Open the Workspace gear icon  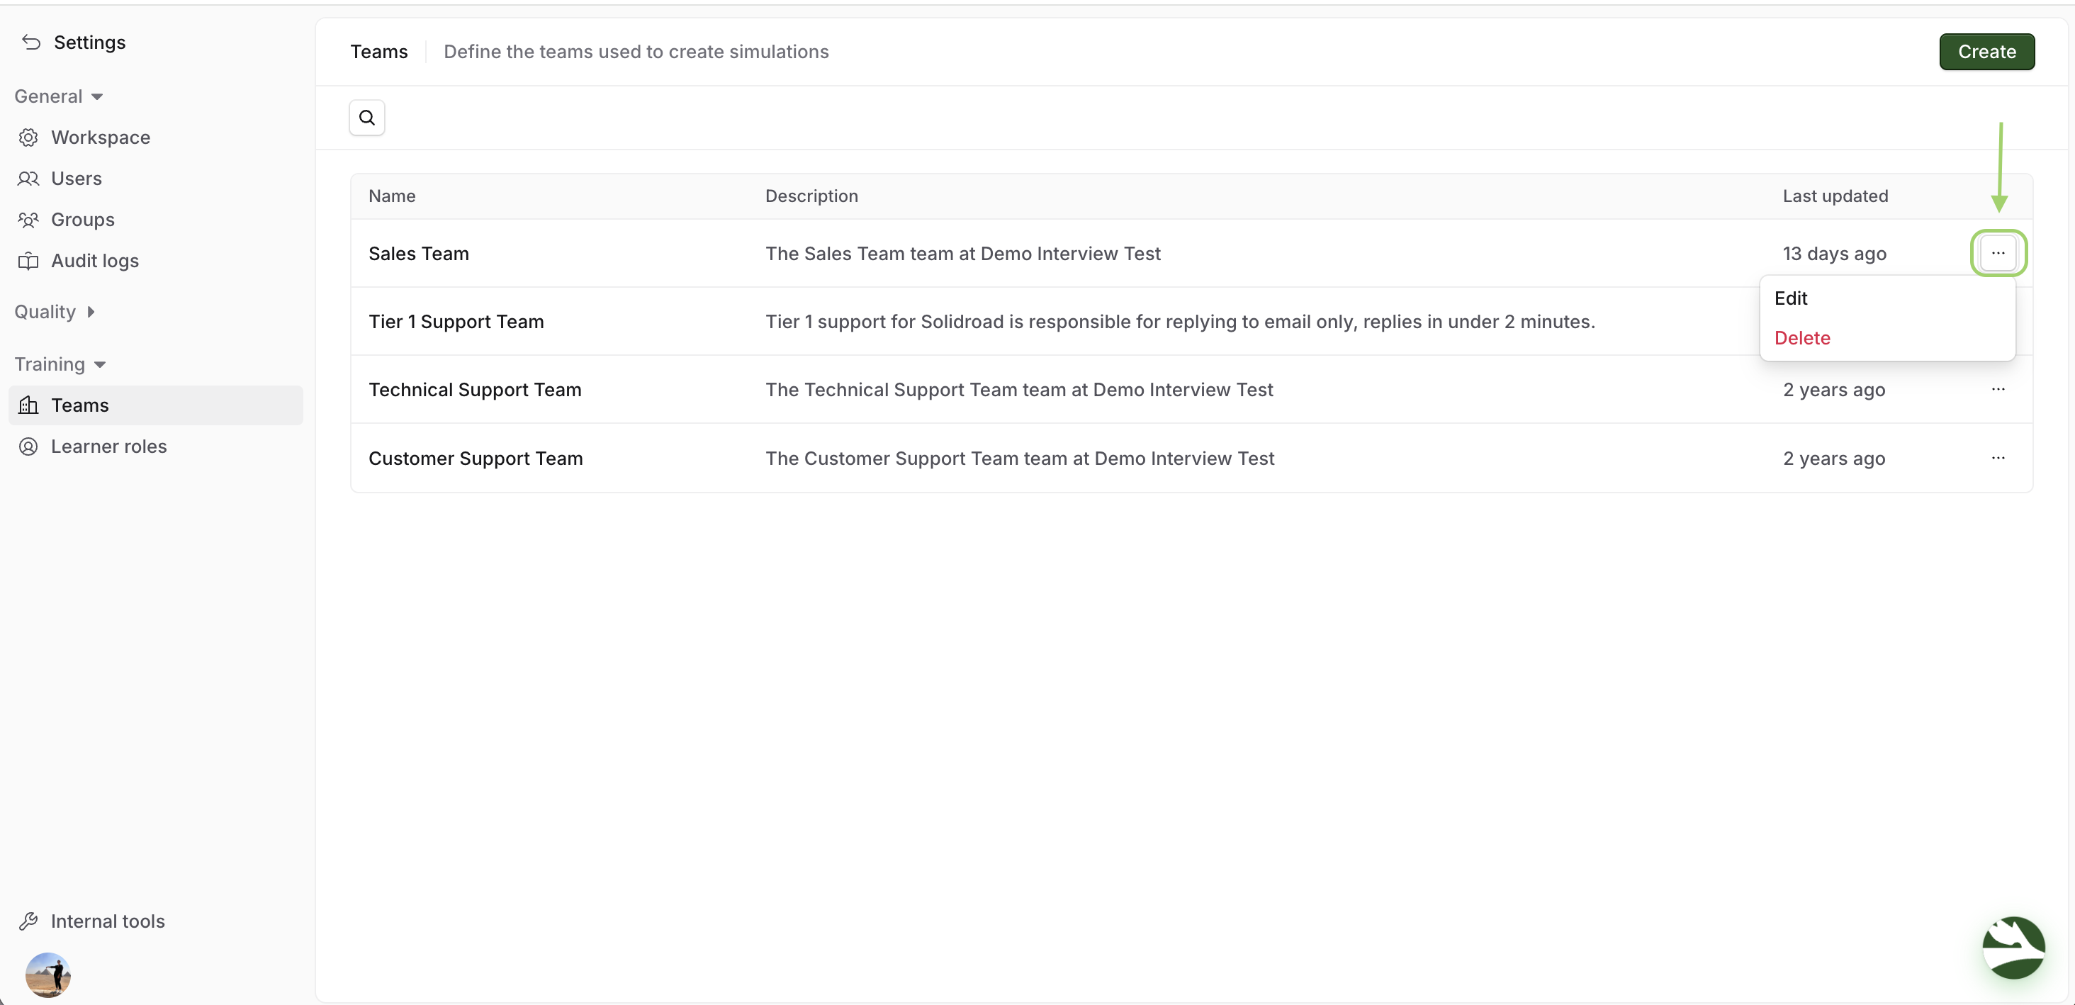[28, 137]
